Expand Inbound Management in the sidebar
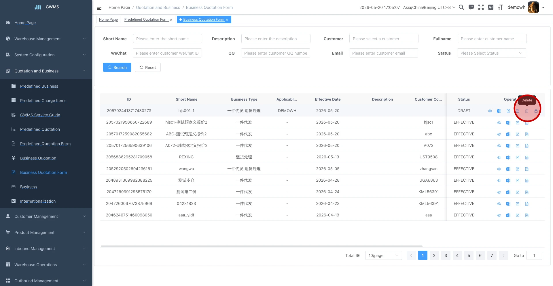 46,249
